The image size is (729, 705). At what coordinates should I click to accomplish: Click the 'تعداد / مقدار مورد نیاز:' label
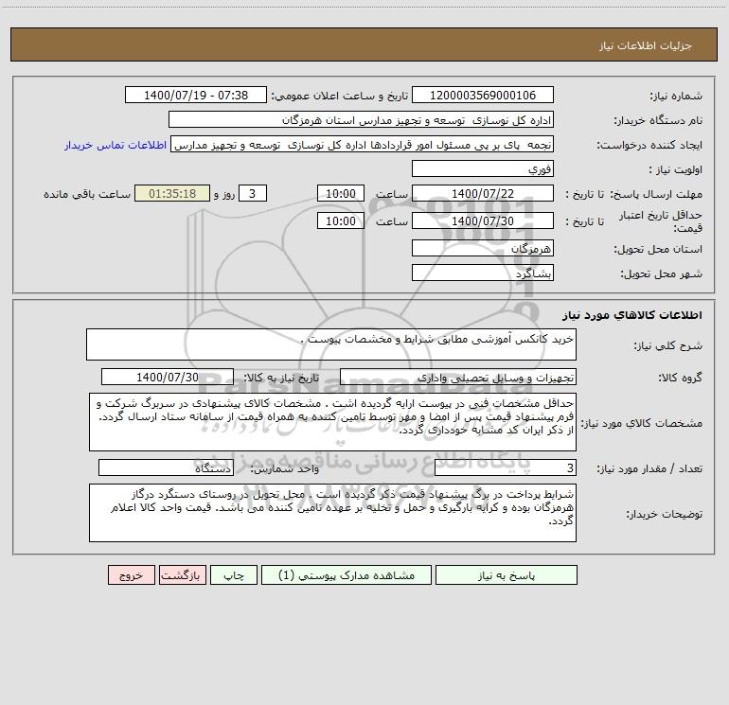tap(649, 469)
